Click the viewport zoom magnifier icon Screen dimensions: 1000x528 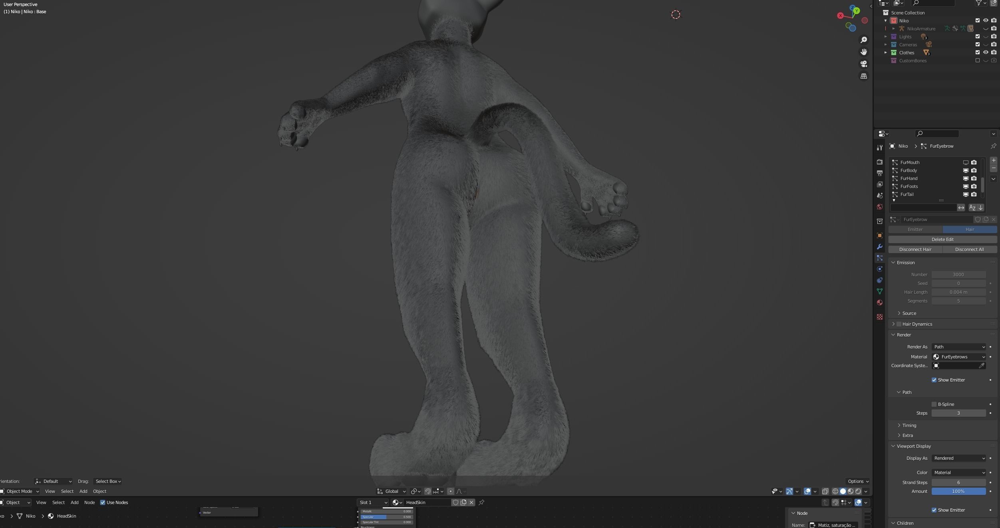click(x=864, y=40)
